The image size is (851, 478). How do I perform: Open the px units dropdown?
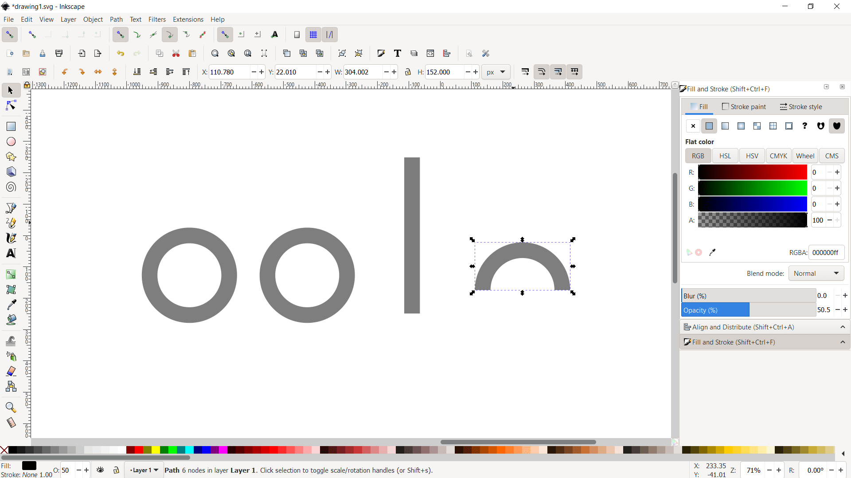(496, 72)
